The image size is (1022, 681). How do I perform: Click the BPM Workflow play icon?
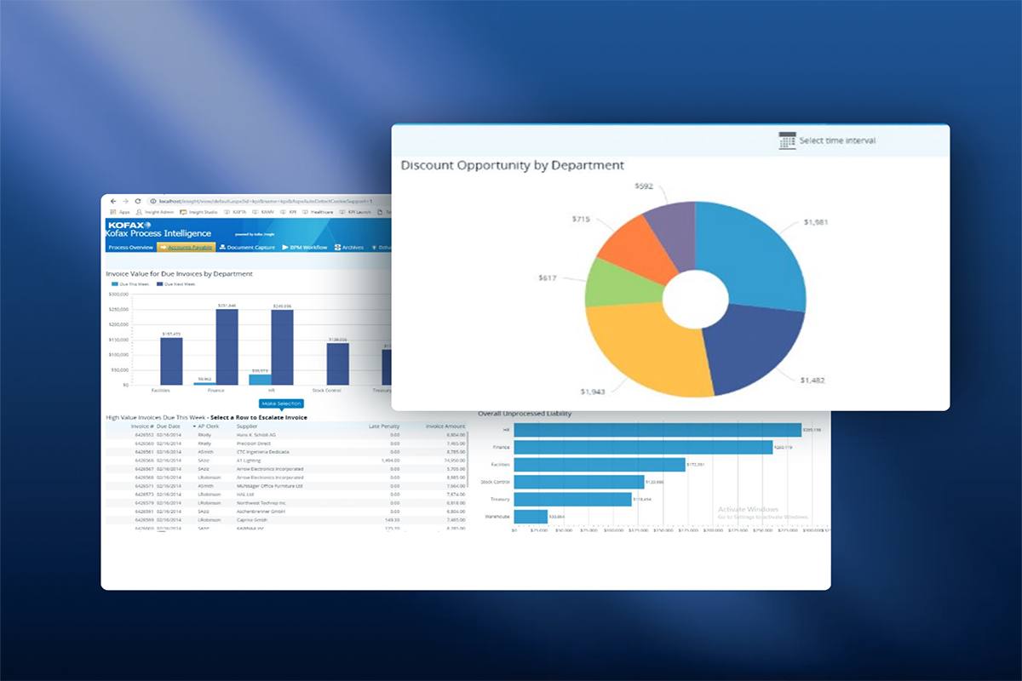pos(284,247)
